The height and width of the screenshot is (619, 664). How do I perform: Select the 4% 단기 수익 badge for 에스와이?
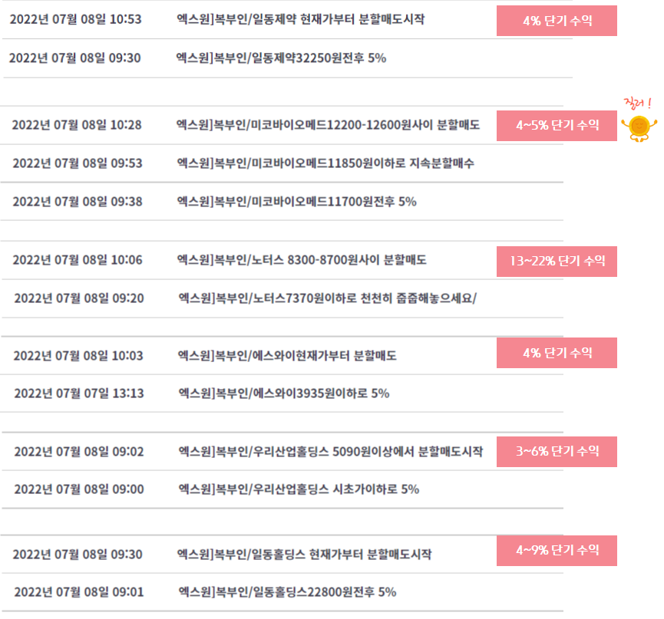[x=557, y=353]
